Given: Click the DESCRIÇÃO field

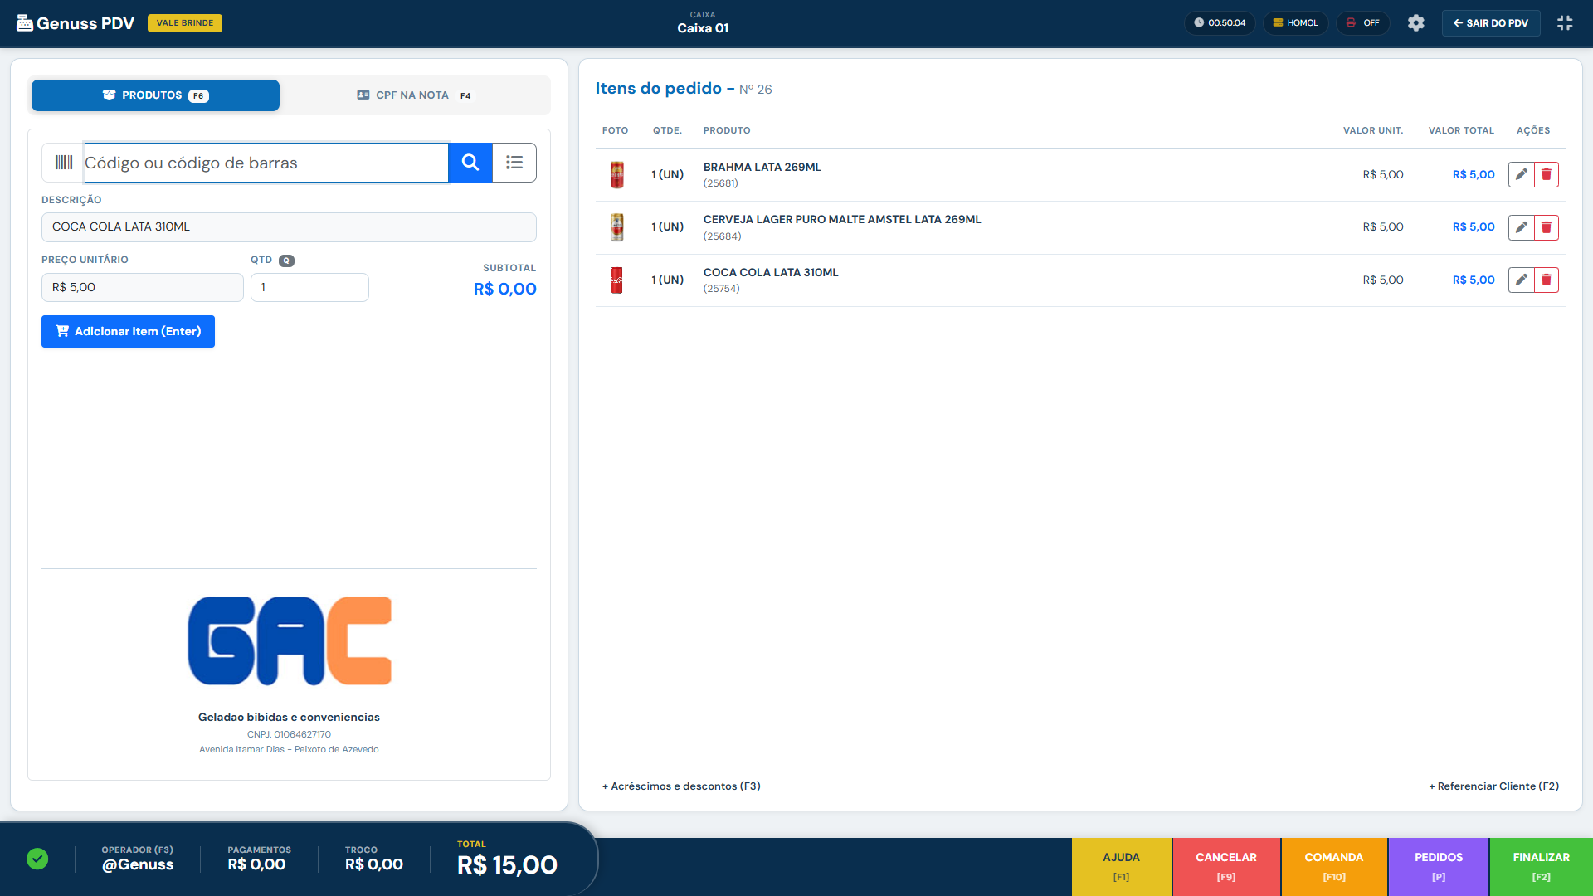Looking at the screenshot, I should (x=289, y=227).
